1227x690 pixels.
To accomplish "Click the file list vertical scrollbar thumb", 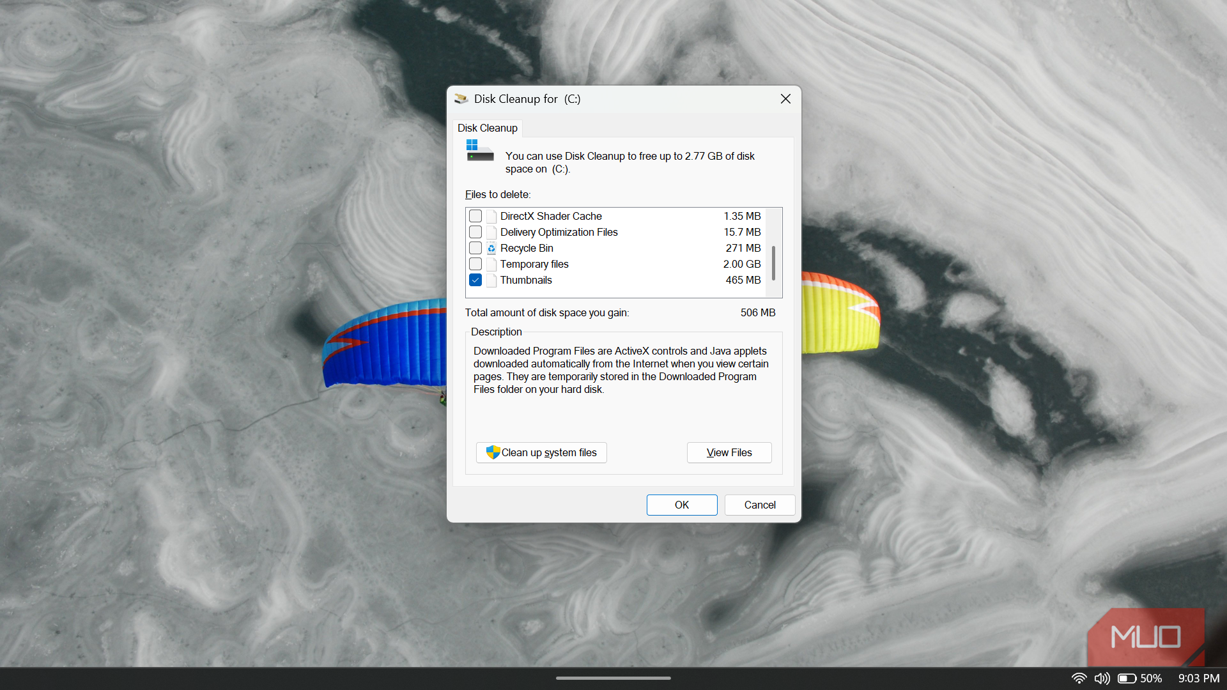I will pos(773,263).
